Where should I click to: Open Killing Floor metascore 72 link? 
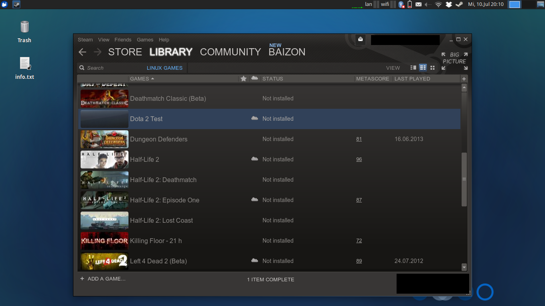tap(359, 241)
